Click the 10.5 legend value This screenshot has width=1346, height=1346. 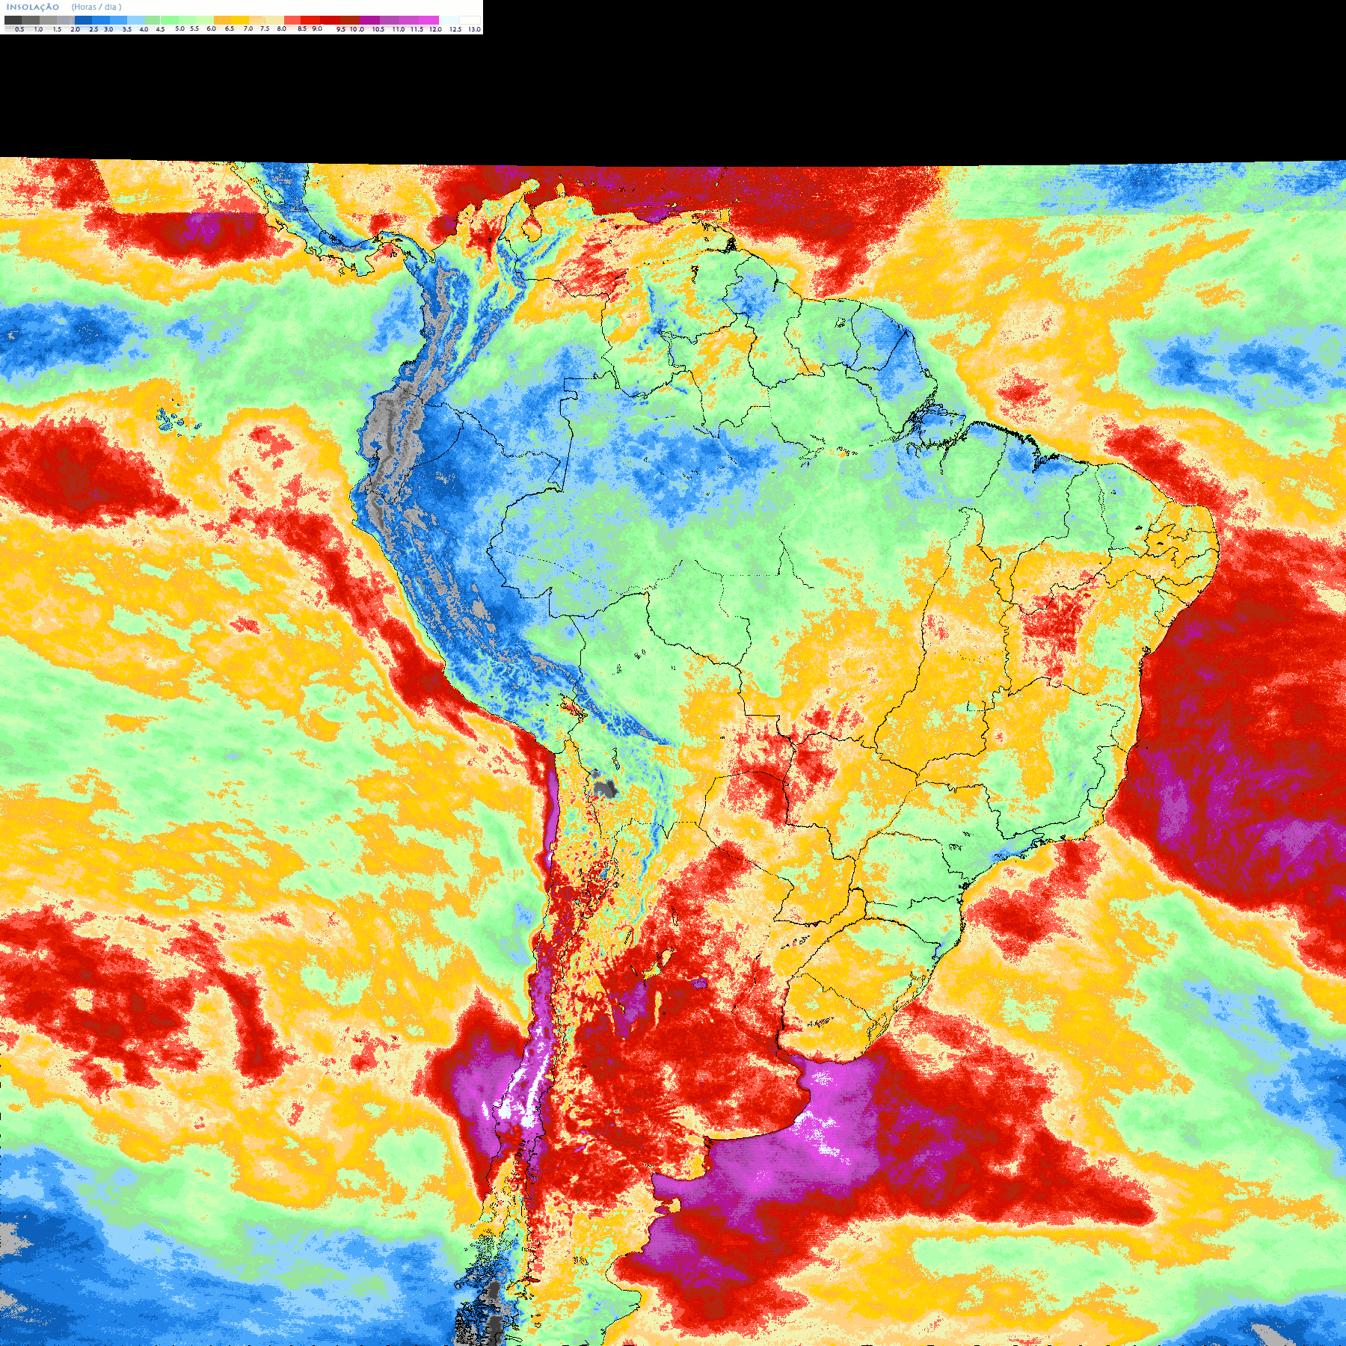[378, 29]
